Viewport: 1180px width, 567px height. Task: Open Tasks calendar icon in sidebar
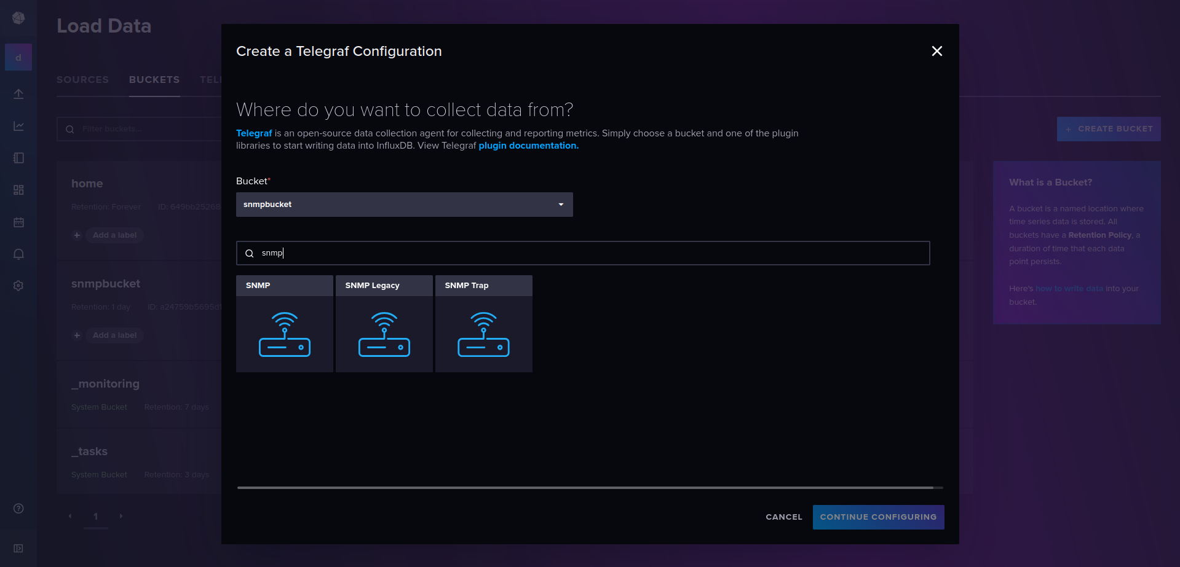[x=18, y=222]
